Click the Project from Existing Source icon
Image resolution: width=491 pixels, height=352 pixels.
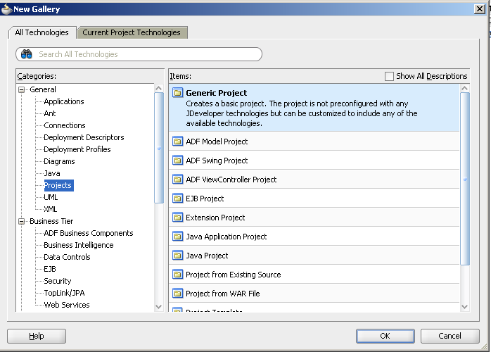pyautogui.click(x=177, y=275)
